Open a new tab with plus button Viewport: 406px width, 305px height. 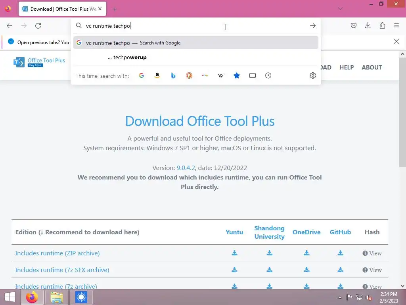[x=115, y=9]
